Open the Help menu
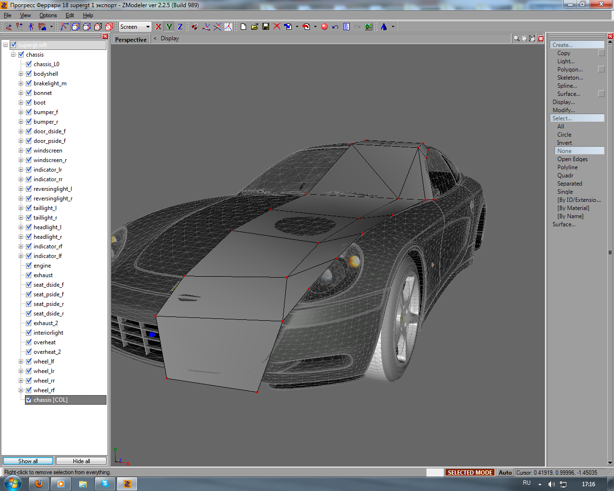The image size is (614, 491). [88, 15]
